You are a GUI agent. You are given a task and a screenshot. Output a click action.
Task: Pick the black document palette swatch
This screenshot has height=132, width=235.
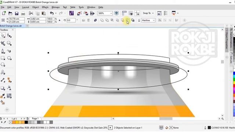pyautogui.click(x=26, y=122)
